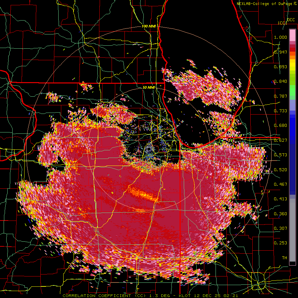The width and height of the screenshot is (298, 298).
Task: Select the 0.467 scale value
Action: point(280,184)
